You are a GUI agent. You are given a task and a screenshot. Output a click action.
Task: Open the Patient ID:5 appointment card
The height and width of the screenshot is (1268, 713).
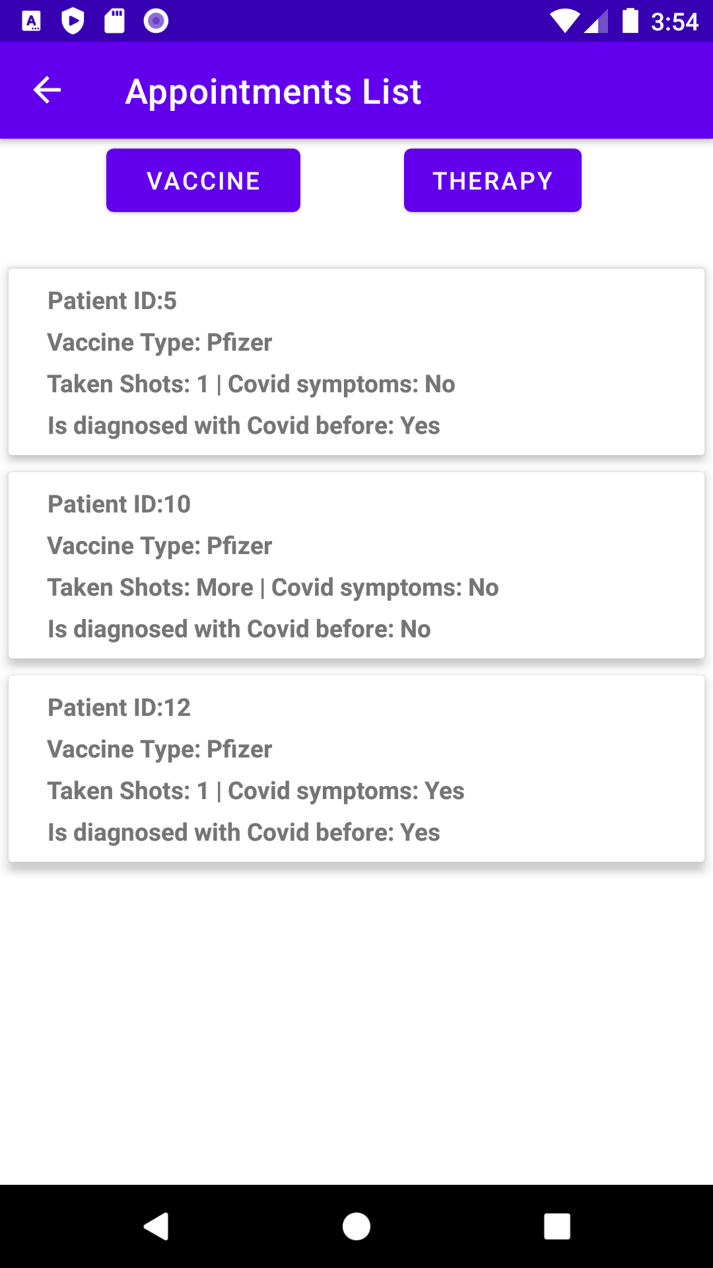[x=356, y=362]
